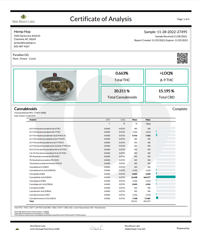Click the Certificate of Analysis title
Viewport: 199px width, 230px height.
tap(101, 19)
